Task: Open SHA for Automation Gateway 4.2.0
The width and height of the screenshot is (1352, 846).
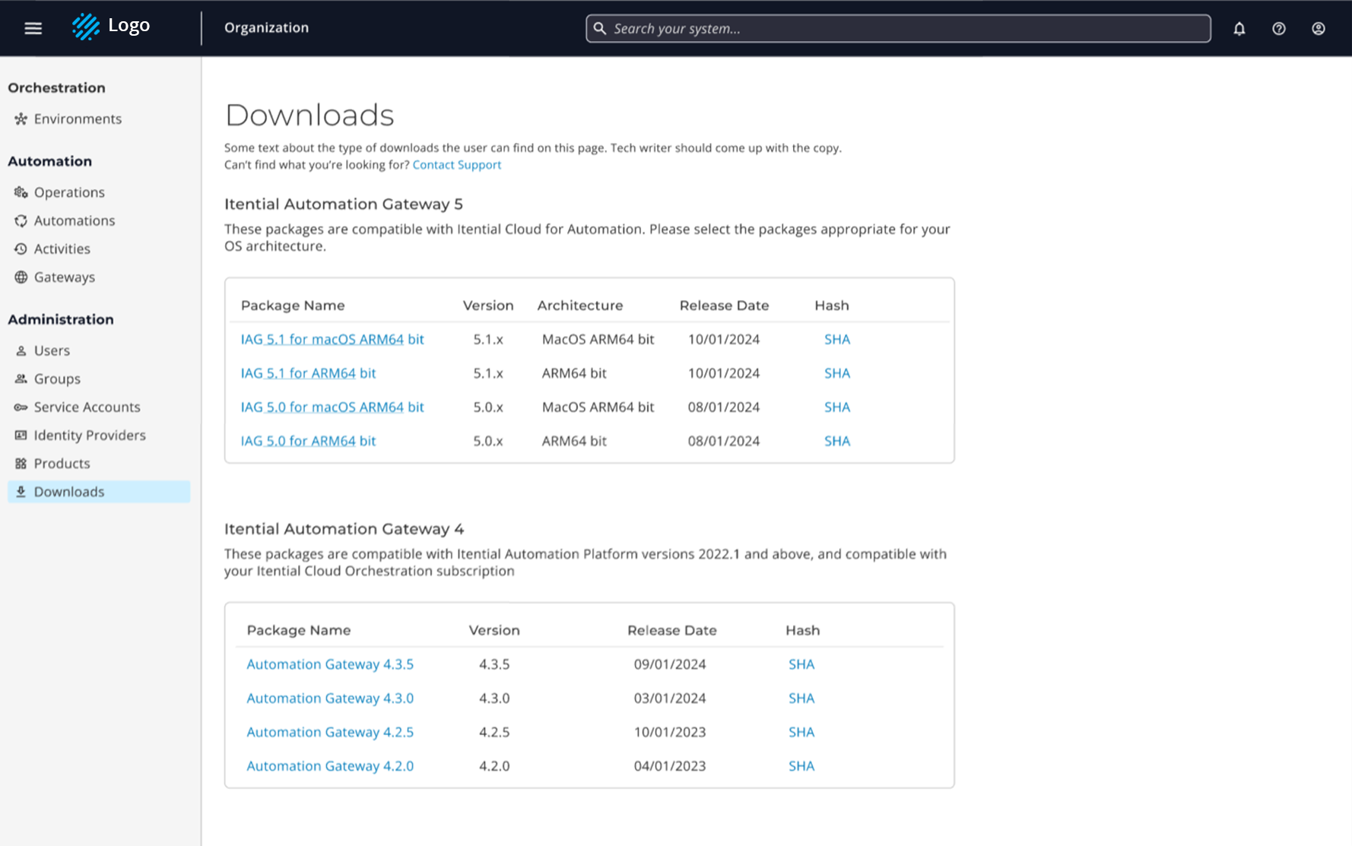Action: 801,766
